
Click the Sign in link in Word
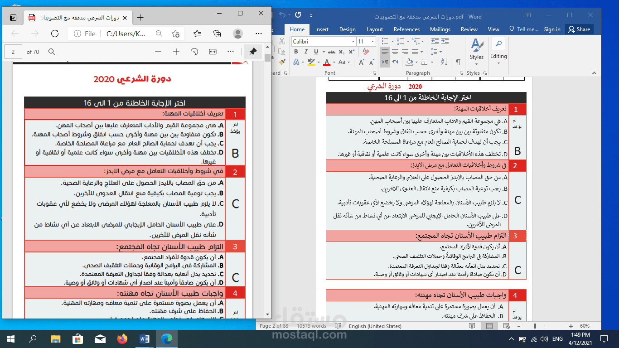pos(552,29)
